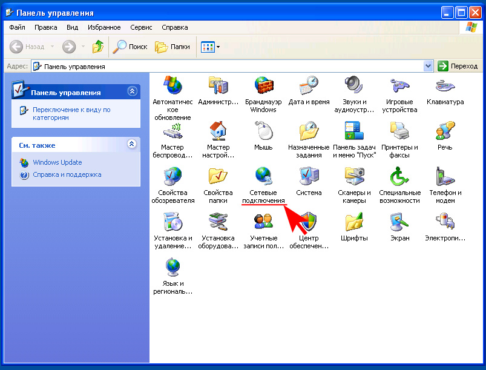Open Мышь settings
Image resolution: width=486 pixels, height=370 pixels.
[x=263, y=133]
